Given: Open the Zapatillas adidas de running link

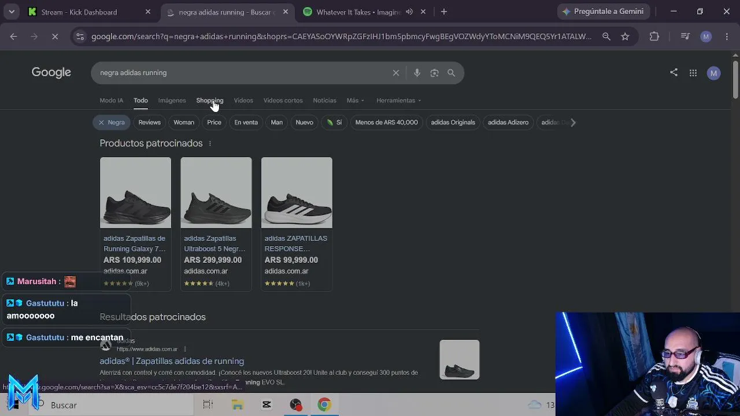Looking at the screenshot, I should coord(172,361).
